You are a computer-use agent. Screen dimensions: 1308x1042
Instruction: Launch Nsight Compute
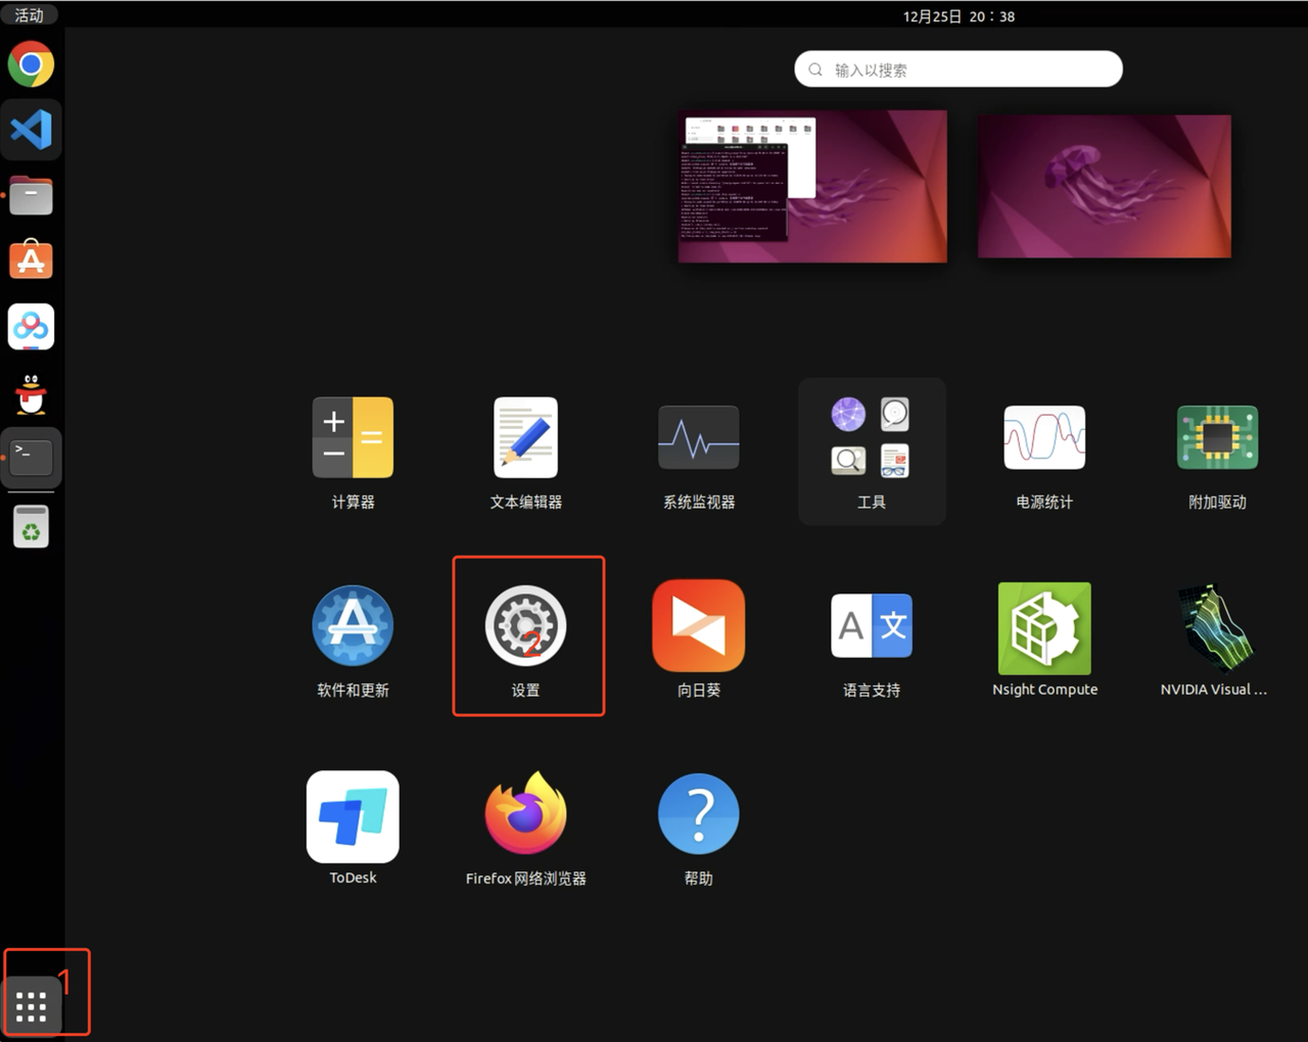point(1044,640)
